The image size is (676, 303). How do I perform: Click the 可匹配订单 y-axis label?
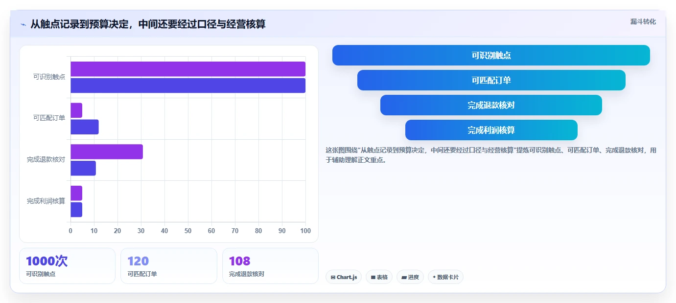49,118
